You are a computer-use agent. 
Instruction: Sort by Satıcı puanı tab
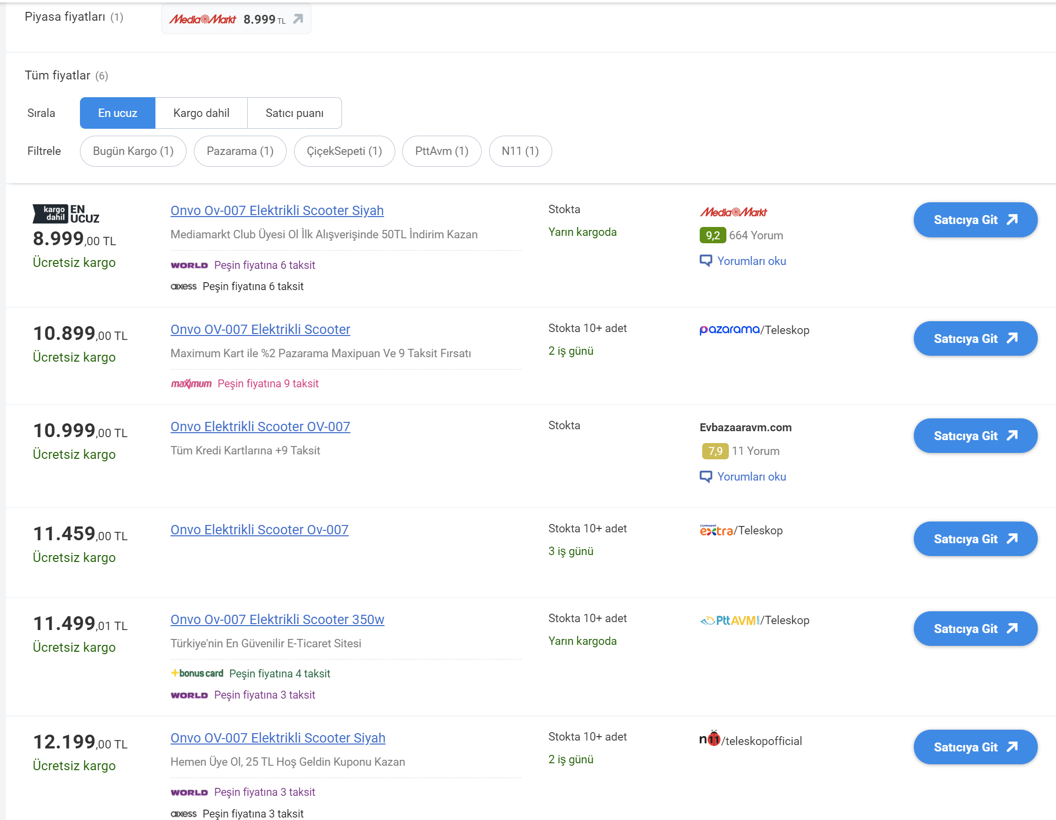[x=294, y=113]
